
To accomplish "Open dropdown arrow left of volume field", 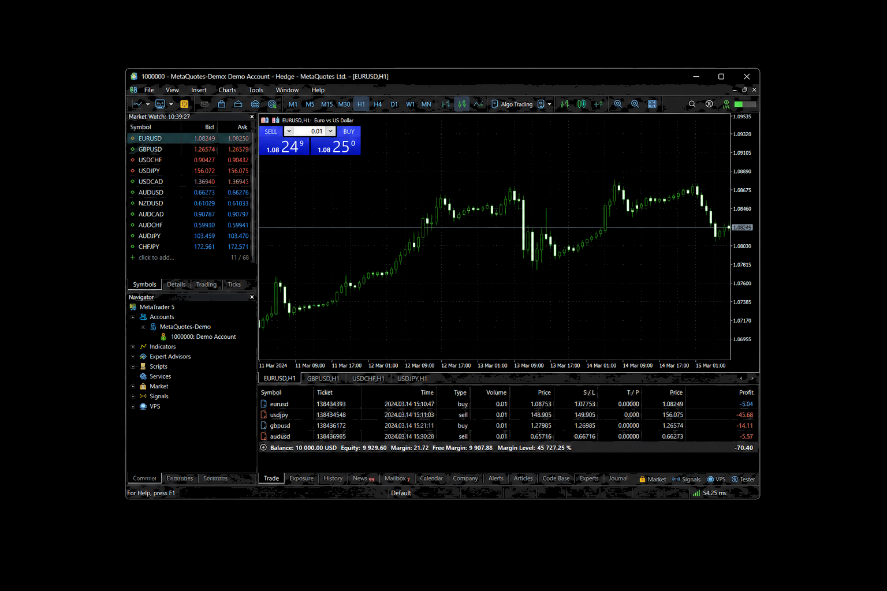I will tap(289, 131).
